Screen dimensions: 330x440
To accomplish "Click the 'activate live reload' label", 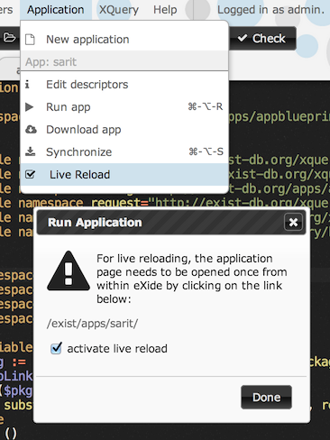I will click(x=117, y=349).
